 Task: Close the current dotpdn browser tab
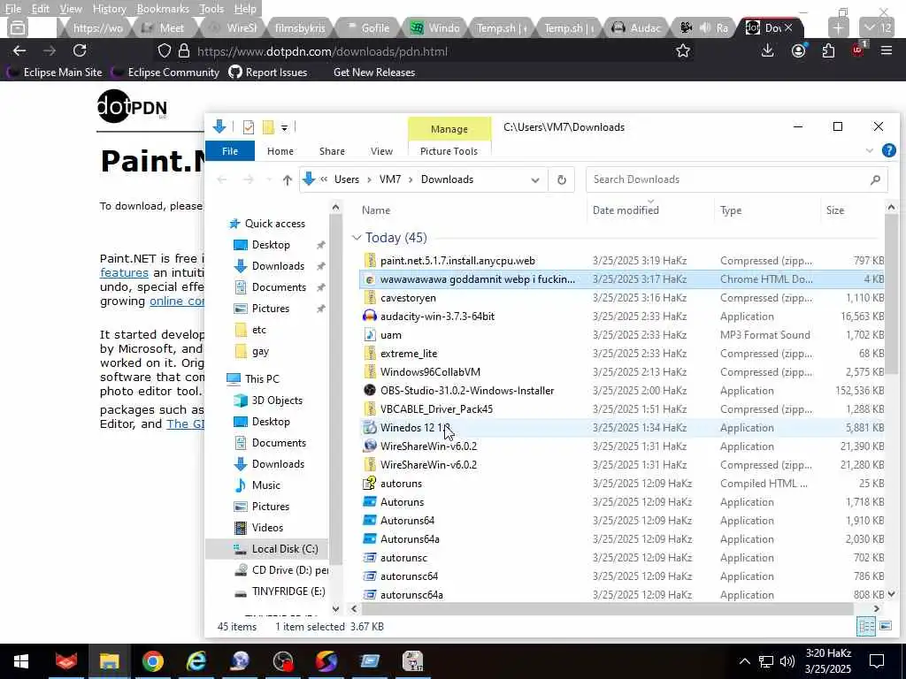coord(788,27)
